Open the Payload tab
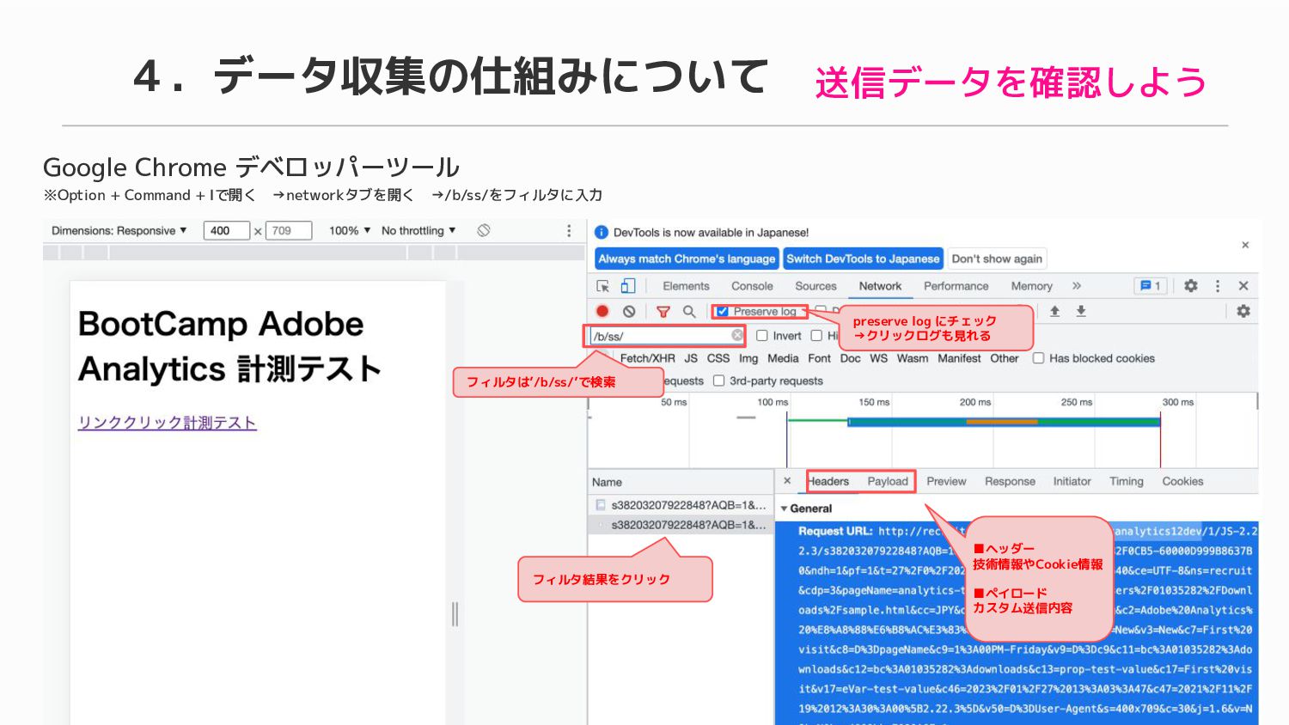 click(888, 481)
